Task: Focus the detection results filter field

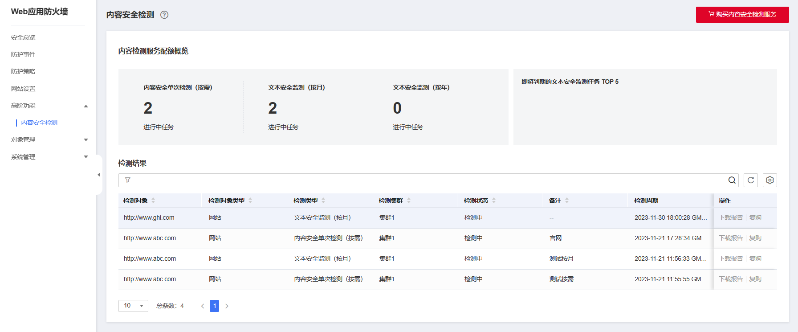Action: [423, 180]
